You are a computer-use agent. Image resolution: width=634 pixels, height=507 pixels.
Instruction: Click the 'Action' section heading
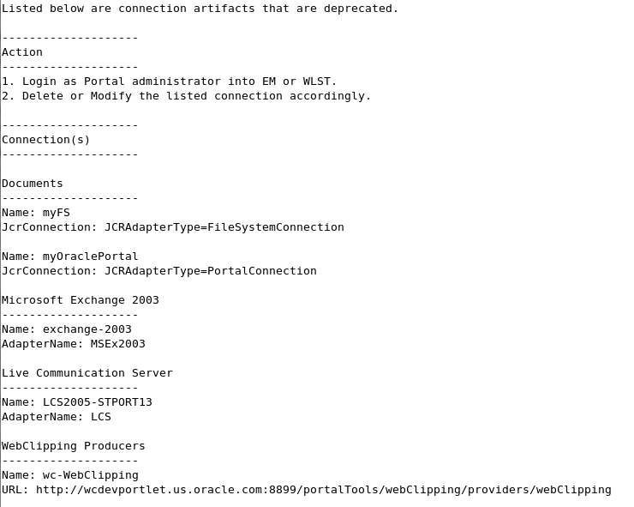pos(22,52)
